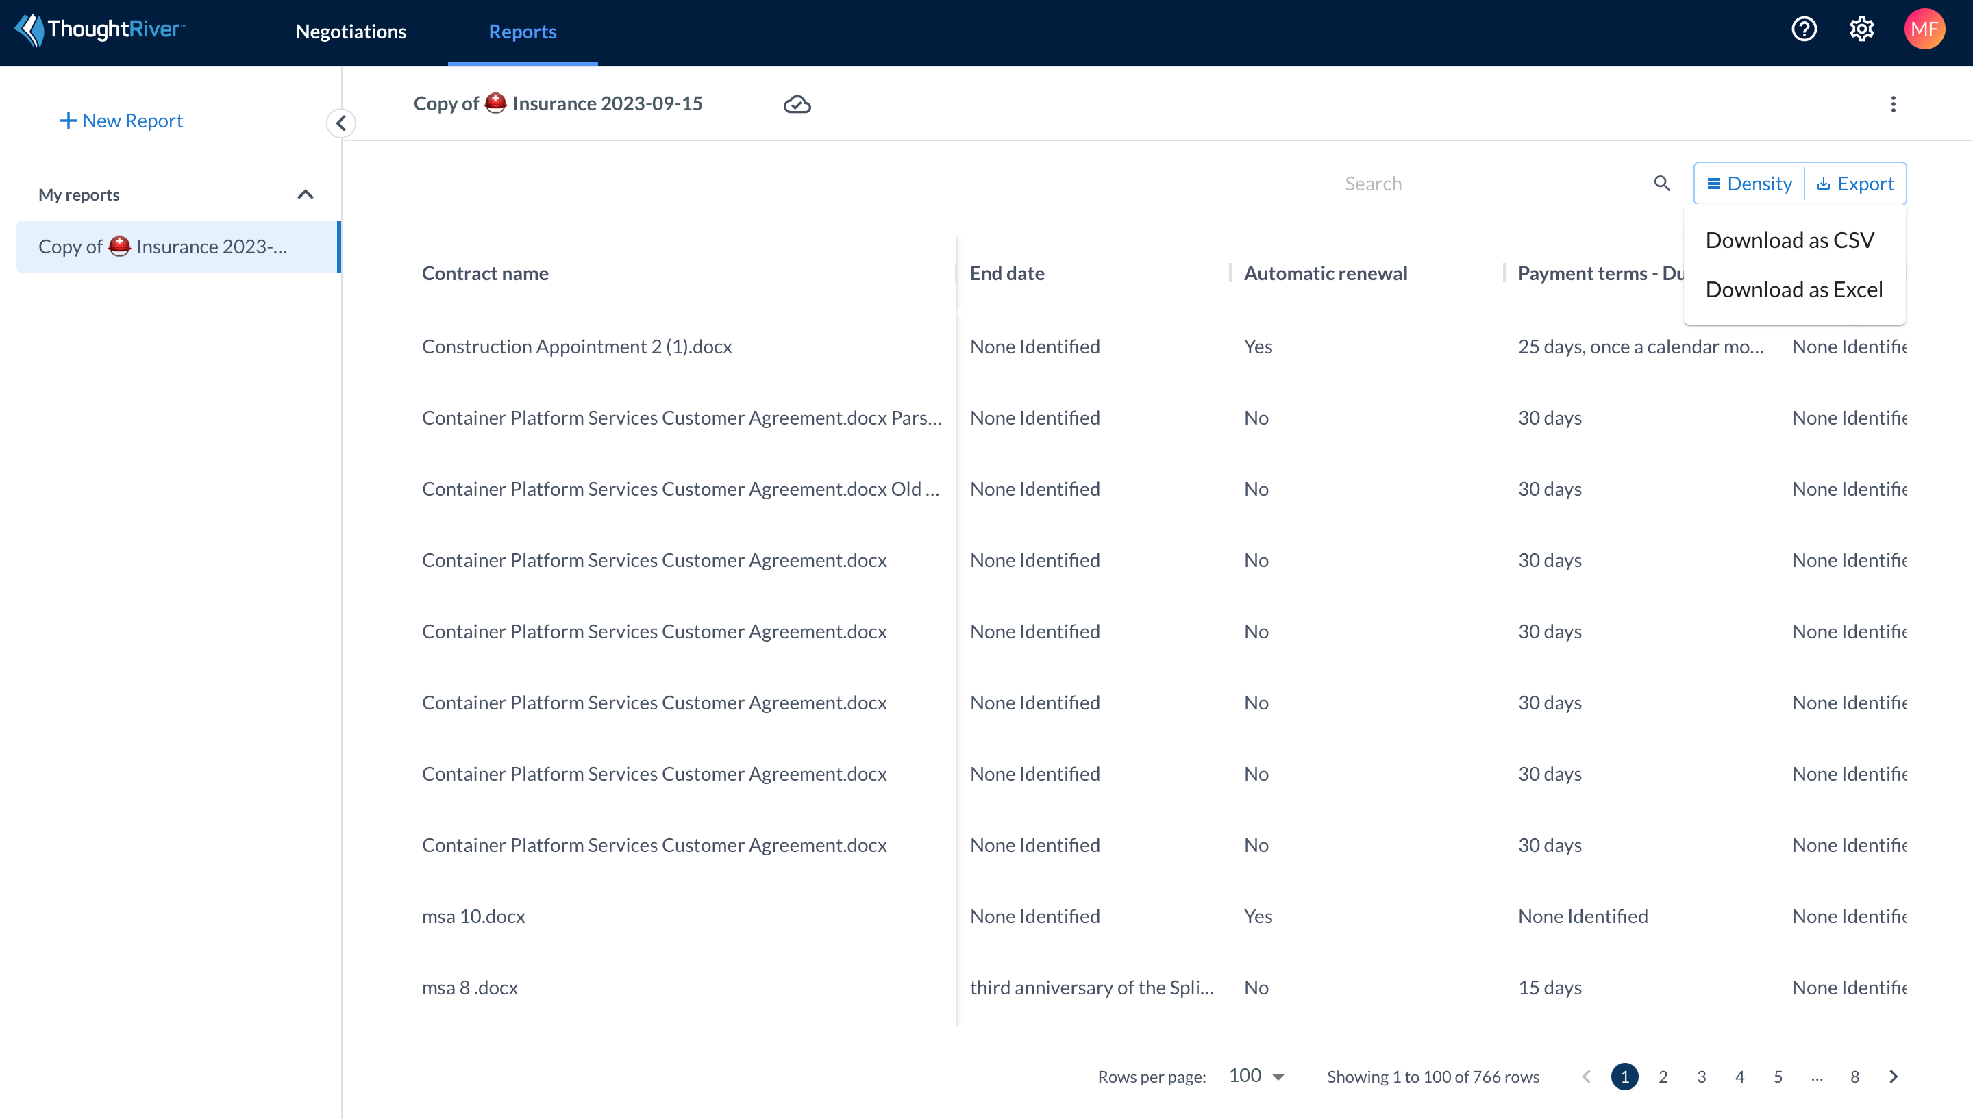Viewport: 1973px width, 1119px height.
Task: Switch to the Reports tab
Action: pos(523,32)
